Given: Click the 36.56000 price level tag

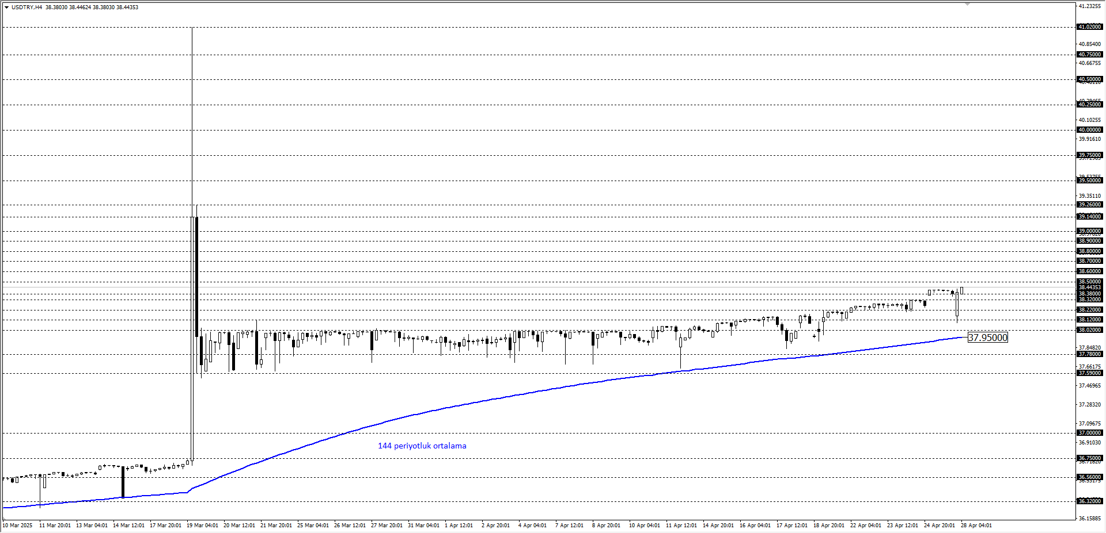Looking at the screenshot, I should pyautogui.click(x=1090, y=477).
